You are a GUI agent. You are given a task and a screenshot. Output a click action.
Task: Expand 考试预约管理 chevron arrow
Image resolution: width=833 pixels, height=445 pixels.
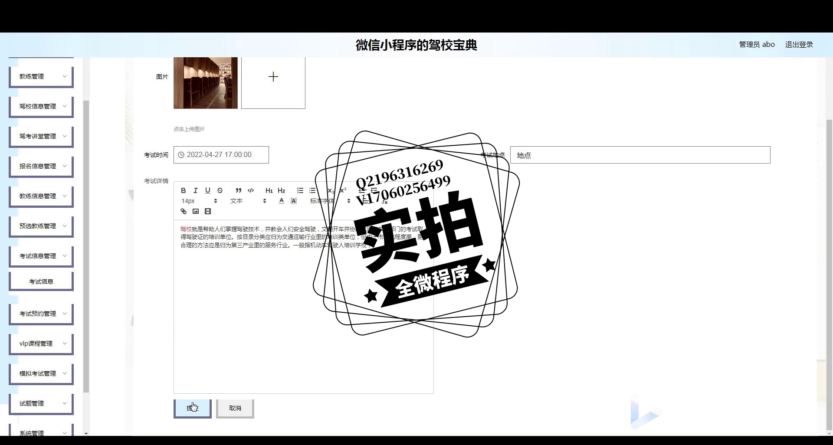pyautogui.click(x=65, y=314)
